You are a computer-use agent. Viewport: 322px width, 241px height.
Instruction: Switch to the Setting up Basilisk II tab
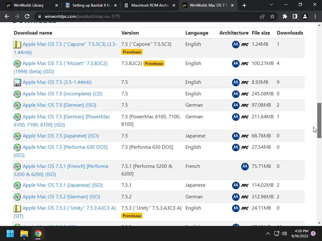[x=92, y=5]
